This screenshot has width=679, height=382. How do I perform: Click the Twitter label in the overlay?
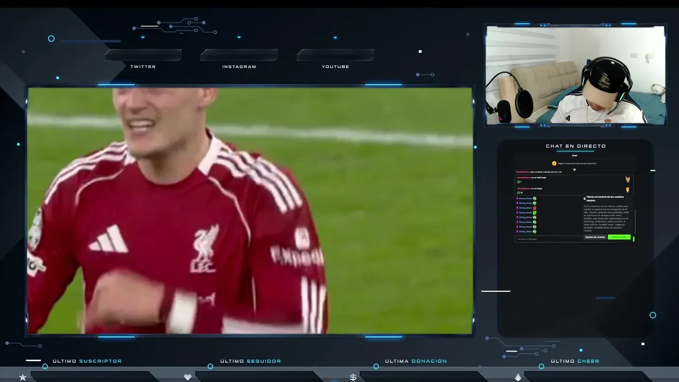click(143, 67)
